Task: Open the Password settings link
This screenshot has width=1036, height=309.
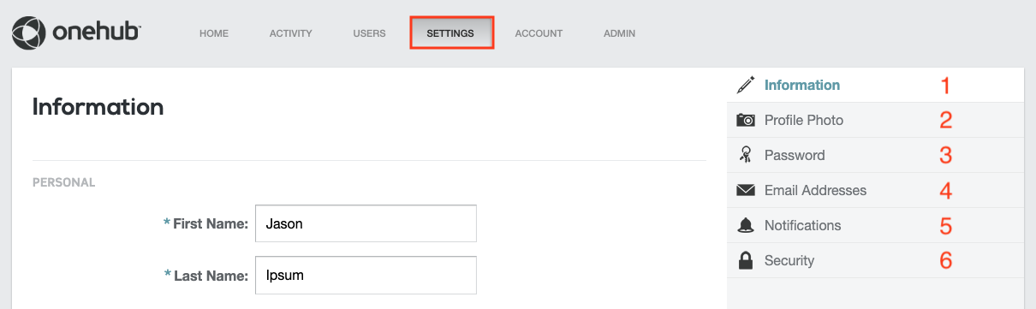Action: pyautogui.click(x=875, y=155)
